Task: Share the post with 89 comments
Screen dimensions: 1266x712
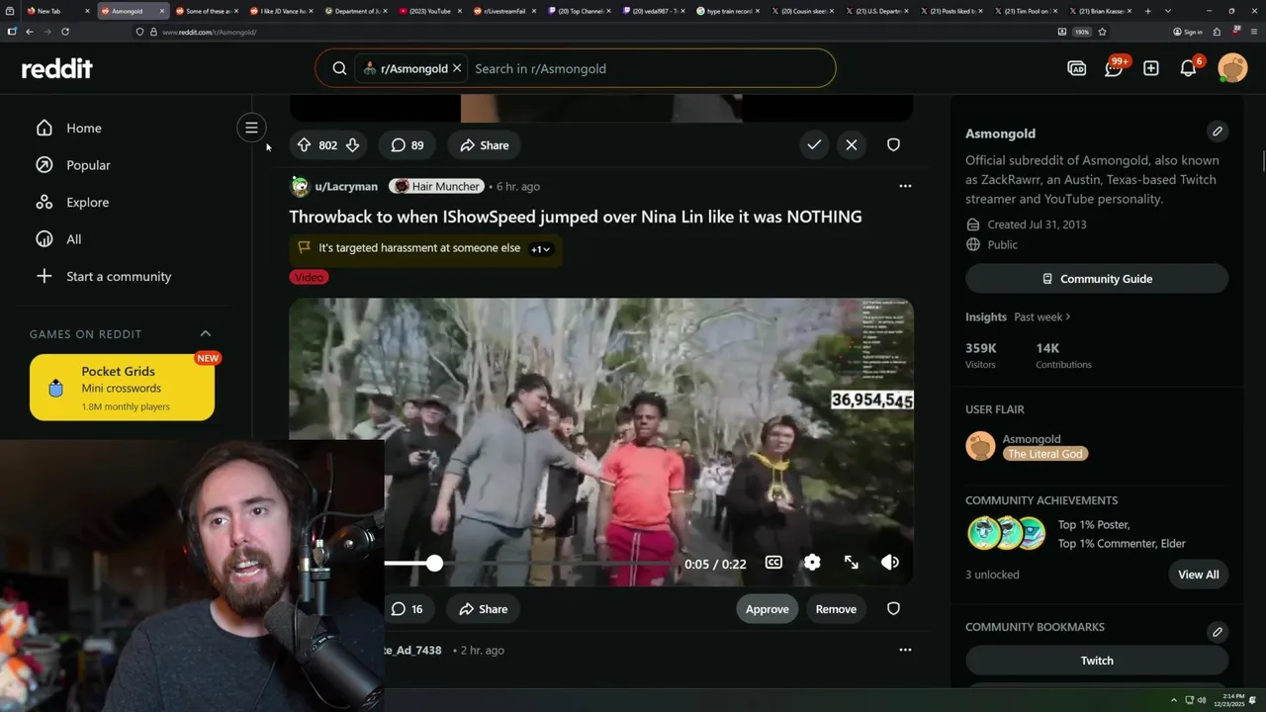Action: [x=484, y=144]
